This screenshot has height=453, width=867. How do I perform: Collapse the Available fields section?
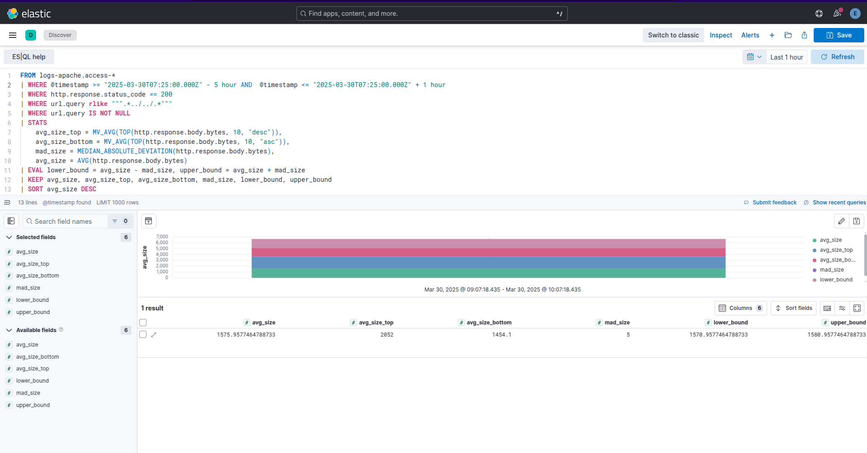point(9,330)
